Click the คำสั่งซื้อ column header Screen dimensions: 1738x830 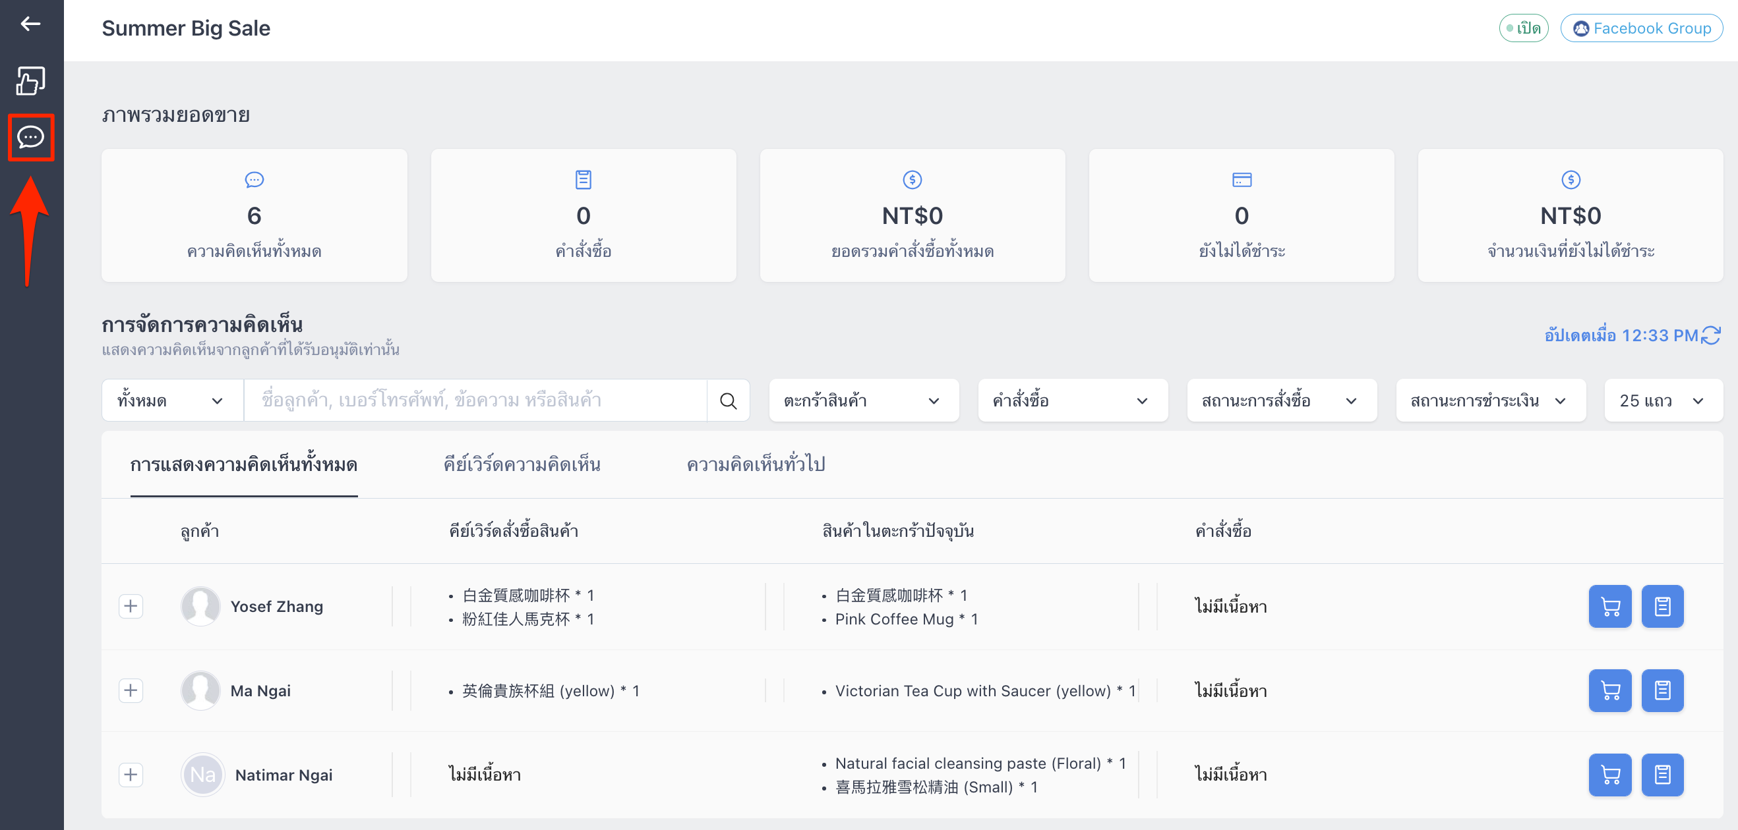1223,532
